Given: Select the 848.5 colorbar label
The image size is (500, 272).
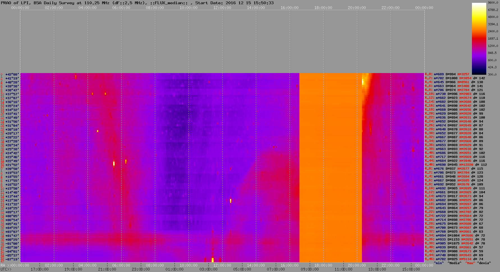Looking at the screenshot, I should tap(492, 53).
